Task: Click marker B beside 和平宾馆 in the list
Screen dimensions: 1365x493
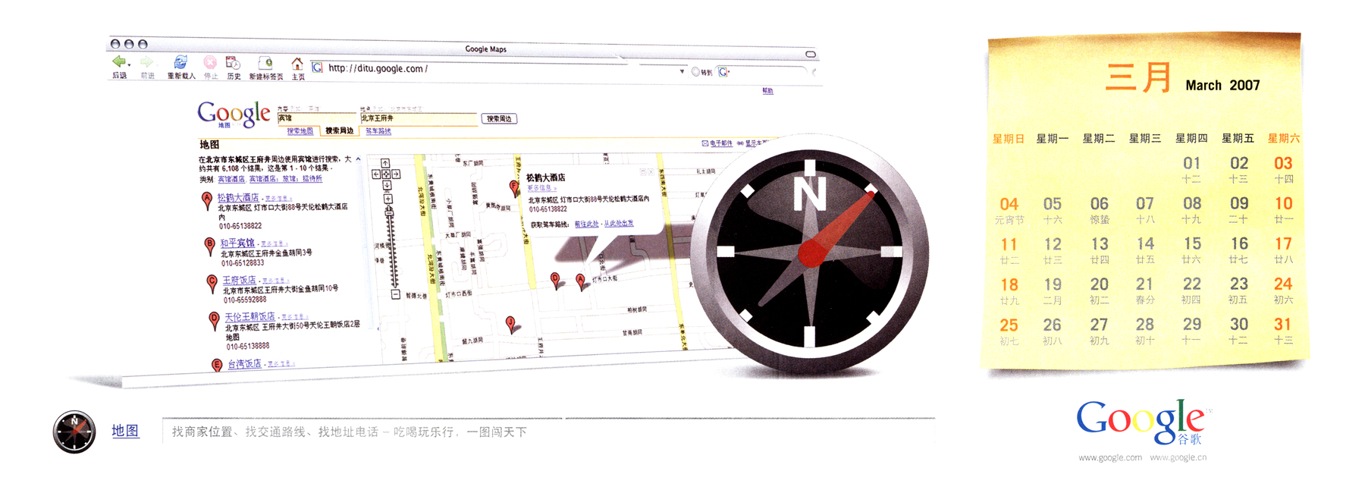Action: 210,246
